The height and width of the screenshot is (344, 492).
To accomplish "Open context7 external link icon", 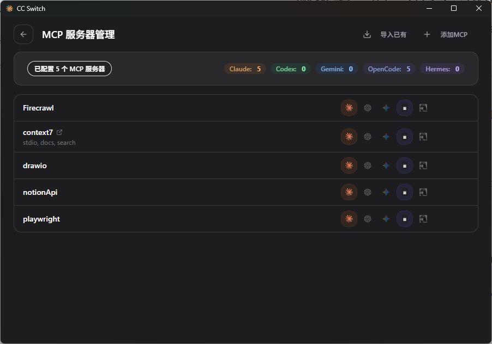I will pyautogui.click(x=59, y=132).
